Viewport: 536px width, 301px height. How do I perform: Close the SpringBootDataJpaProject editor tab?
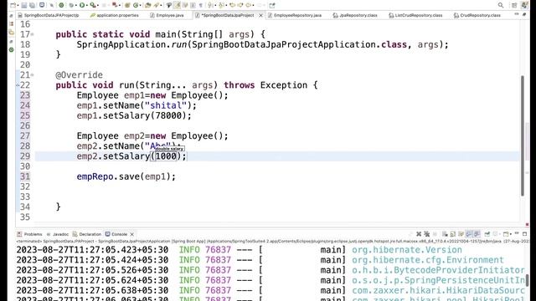pos(260,15)
